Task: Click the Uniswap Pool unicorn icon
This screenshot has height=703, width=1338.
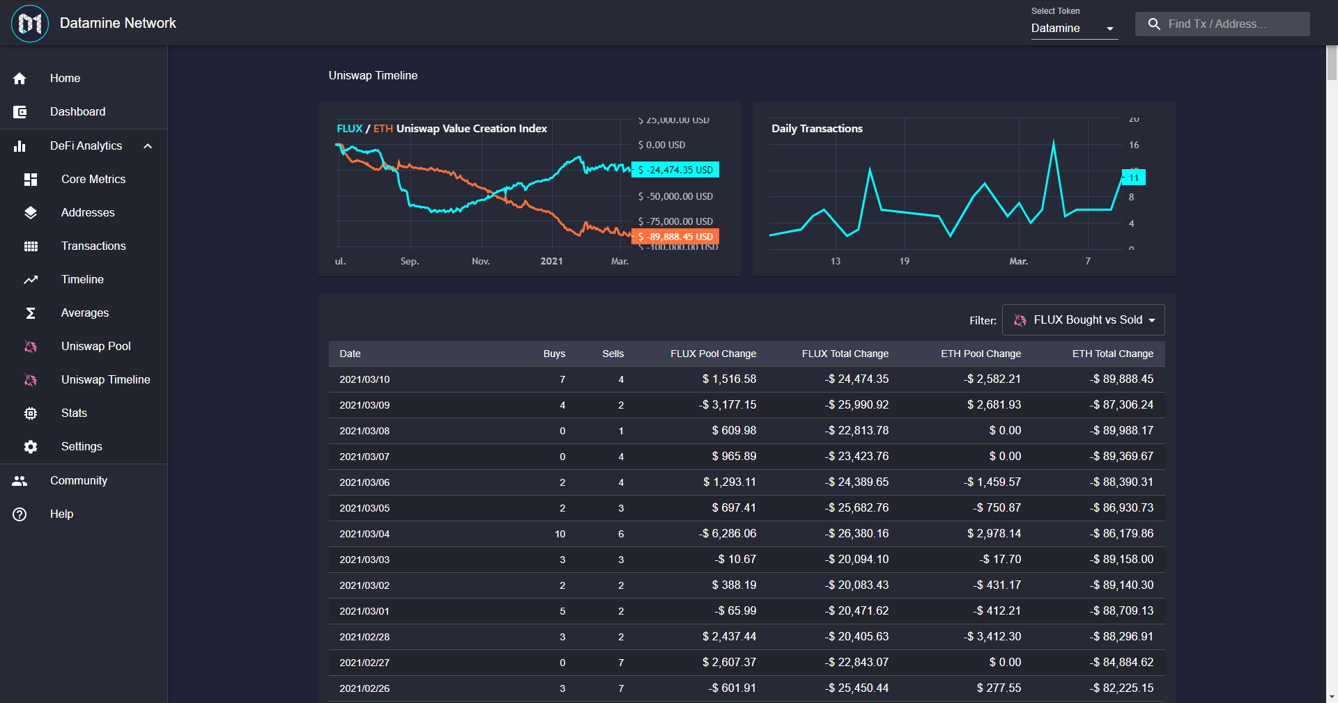Action: click(31, 347)
